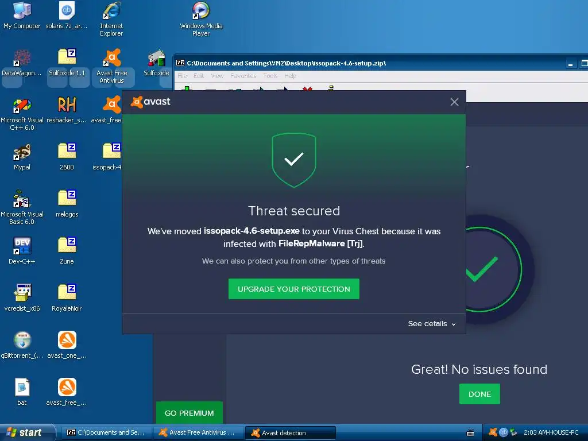The width and height of the screenshot is (588, 441).
Task: Minimize the 7-Zip window
Action: point(570,63)
